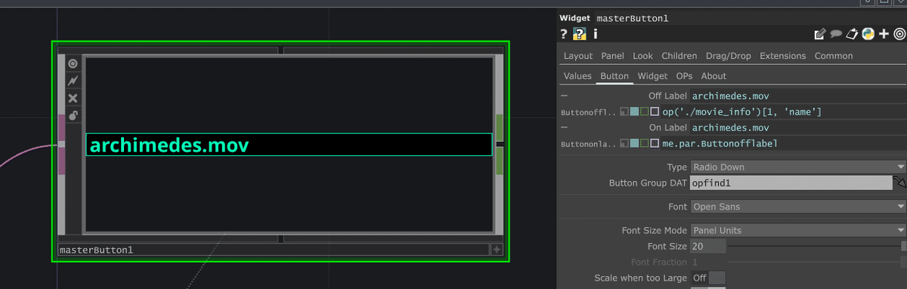907x289 pixels.
Task: Collapse the On Label parameter with minus
Action: [x=564, y=128]
